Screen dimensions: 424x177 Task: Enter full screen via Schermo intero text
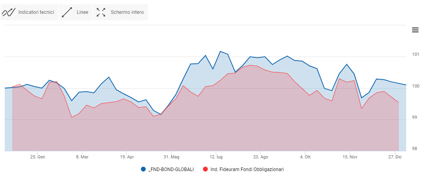[x=127, y=12]
